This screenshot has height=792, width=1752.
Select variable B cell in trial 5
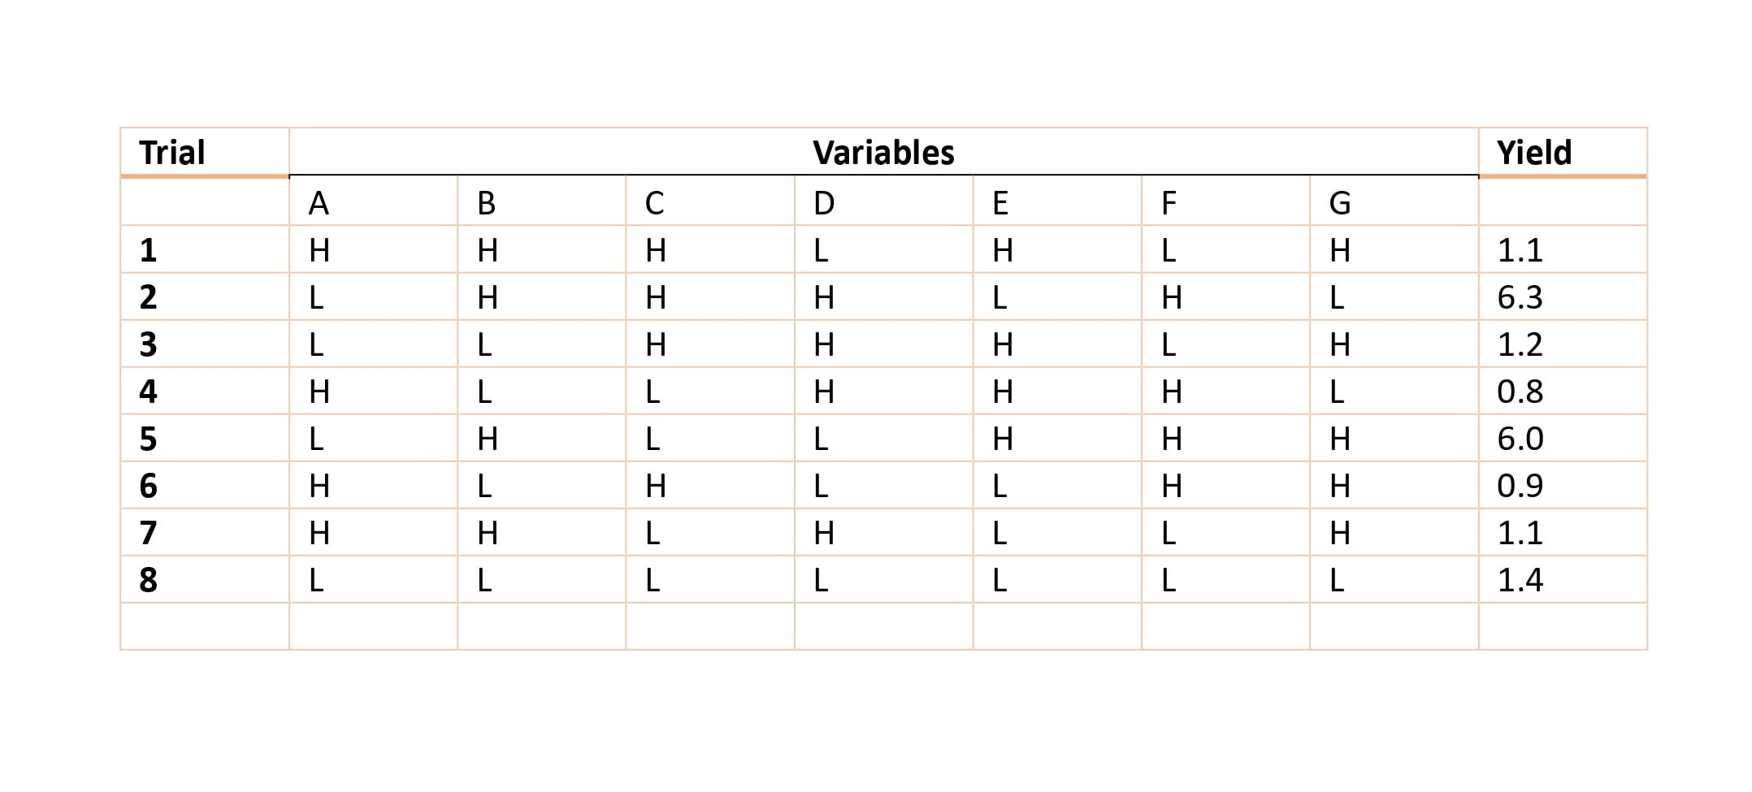click(x=488, y=439)
